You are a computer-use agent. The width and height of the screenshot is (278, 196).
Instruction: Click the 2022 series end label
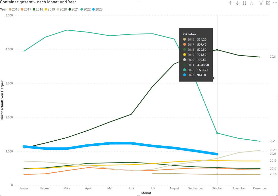(273, 141)
